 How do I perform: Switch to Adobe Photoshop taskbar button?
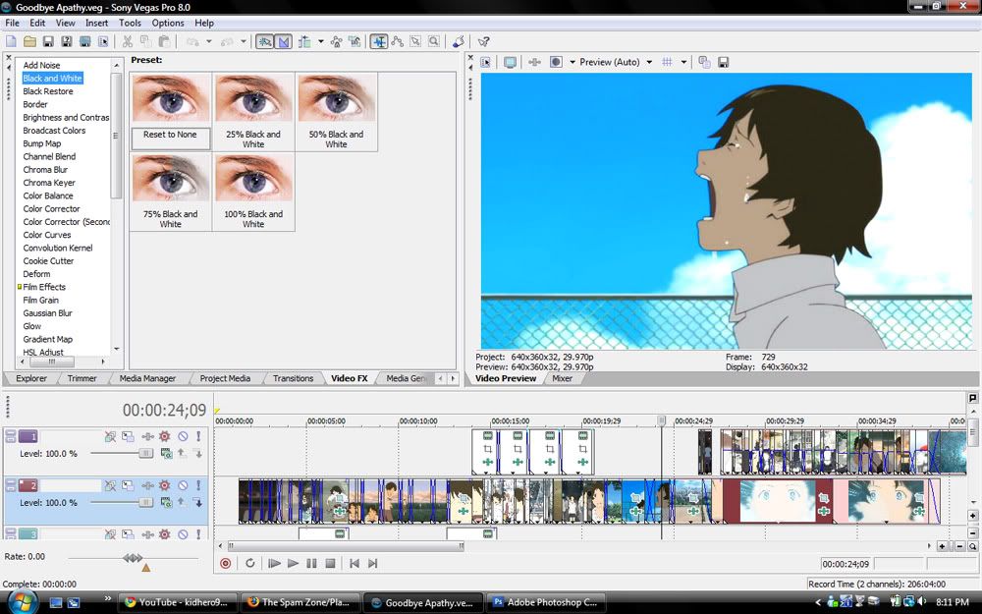pyautogui.click(x=547, y=602)
